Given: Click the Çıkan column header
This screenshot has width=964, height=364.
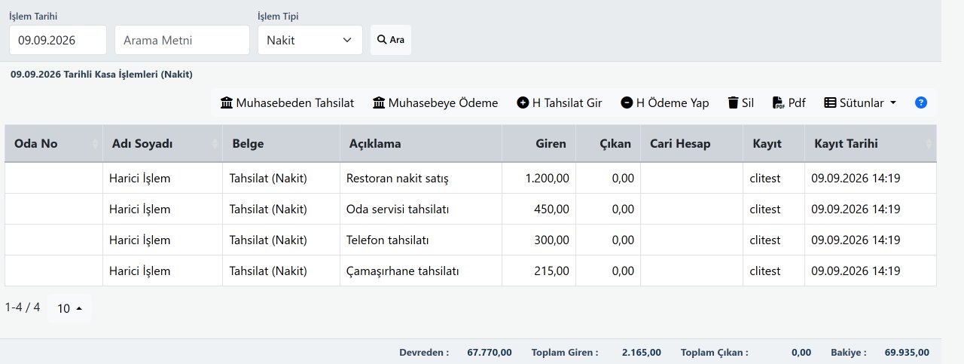Looking at the screenshot, I should click(x=608, y=143).
